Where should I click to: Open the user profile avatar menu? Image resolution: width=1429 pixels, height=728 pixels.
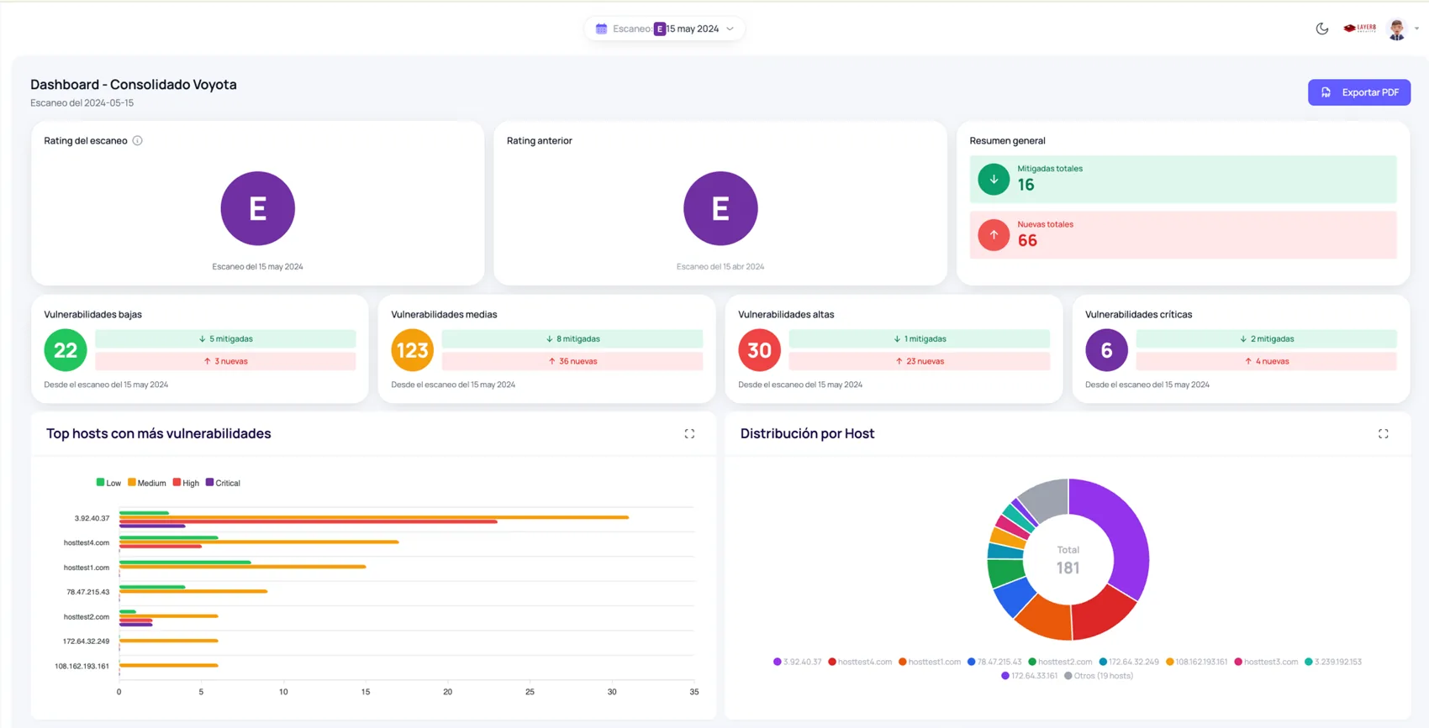[x=1396, y=29]
